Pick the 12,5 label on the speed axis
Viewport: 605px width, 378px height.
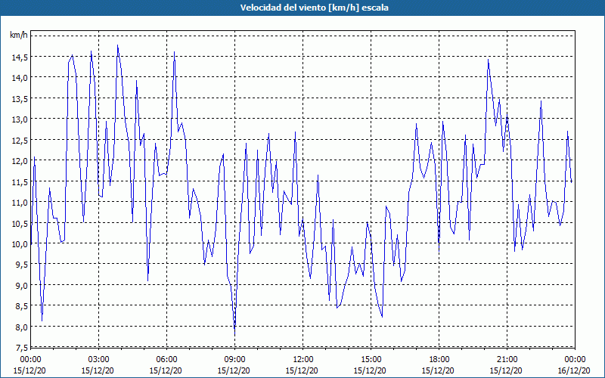click(x=20, y=141)
